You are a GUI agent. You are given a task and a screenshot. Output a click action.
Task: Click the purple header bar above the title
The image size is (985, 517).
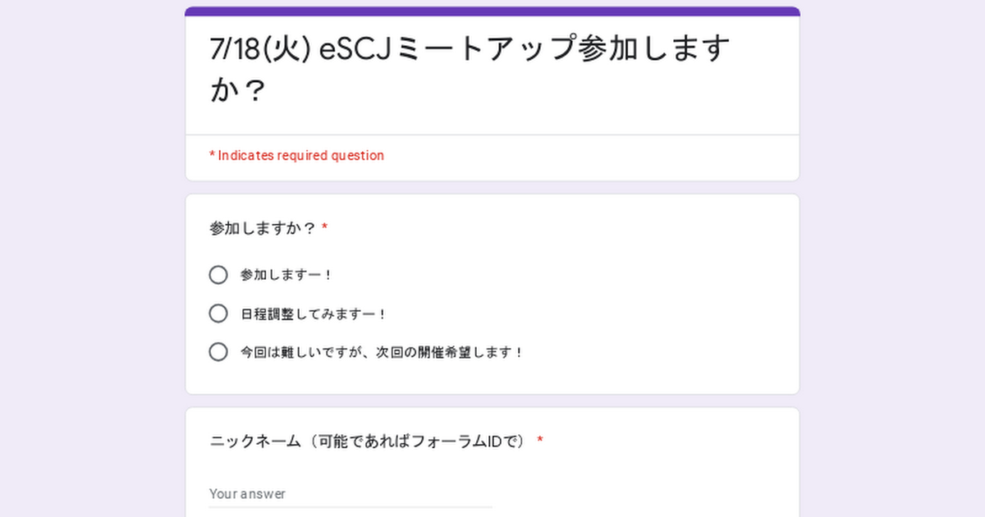click(x=492, y=11)
